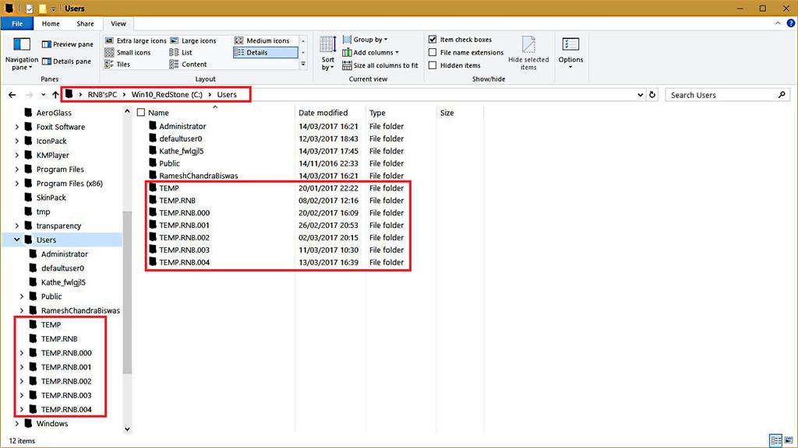
Task: Toggle the Details pane
Action: 66,61
